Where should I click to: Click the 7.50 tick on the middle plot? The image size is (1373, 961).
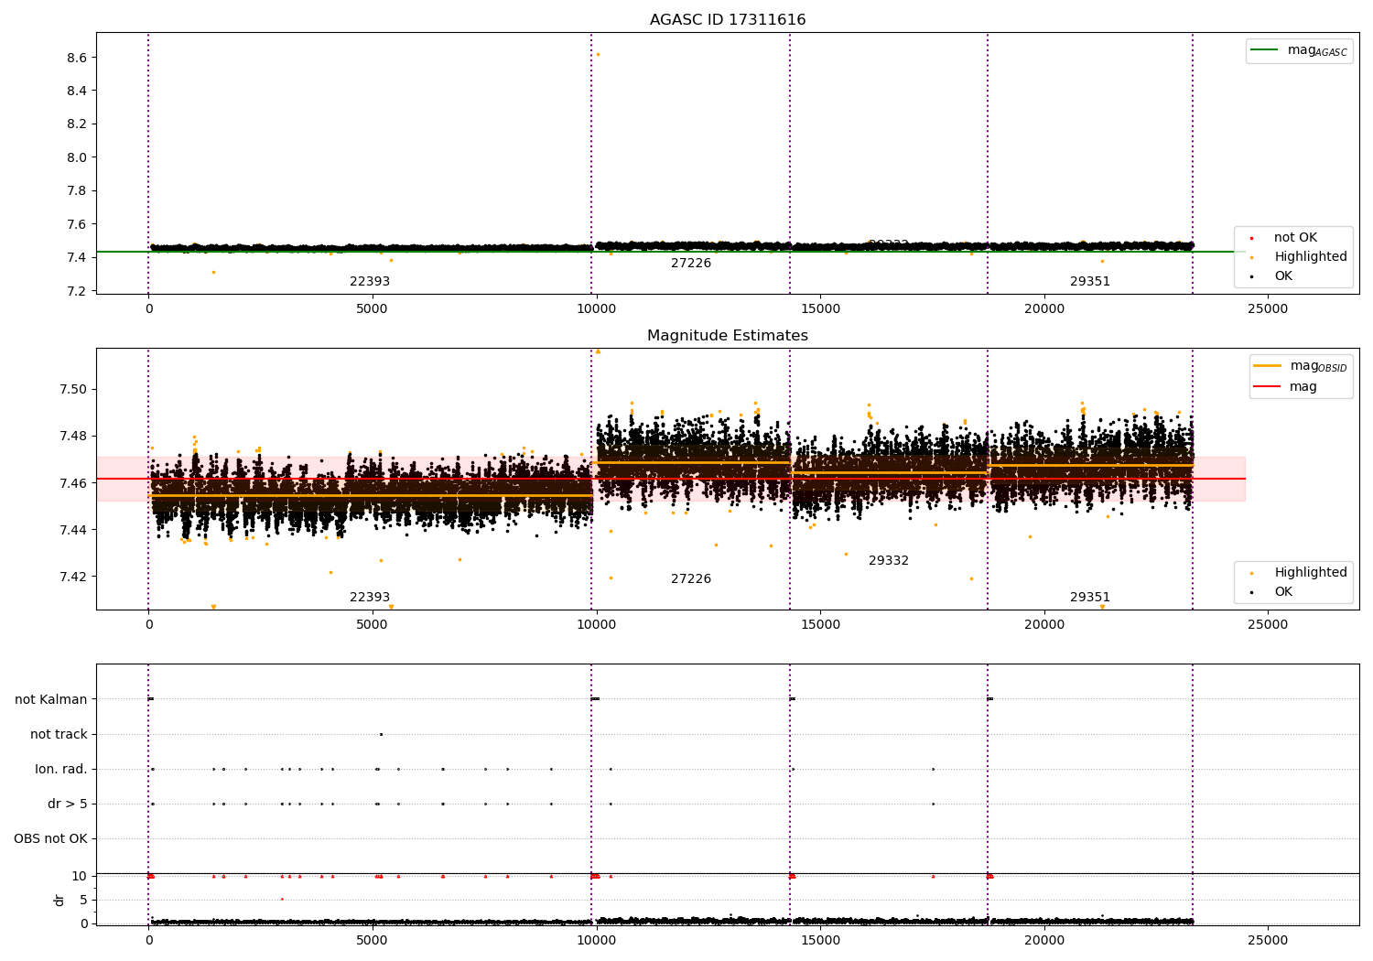(73, 390)
